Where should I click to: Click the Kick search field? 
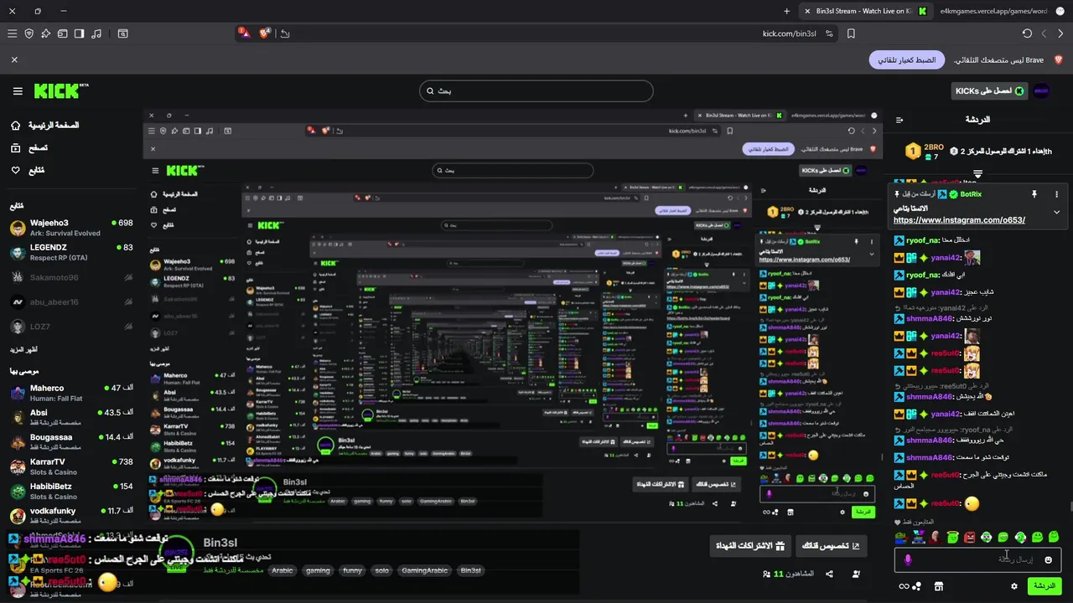(536, 90)
